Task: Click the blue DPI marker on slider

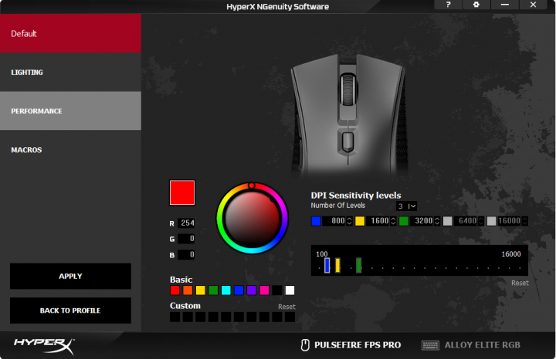Action: (x=327, y=265)
